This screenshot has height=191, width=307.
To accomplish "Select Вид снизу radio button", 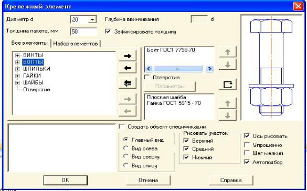I will pos(126,165).
